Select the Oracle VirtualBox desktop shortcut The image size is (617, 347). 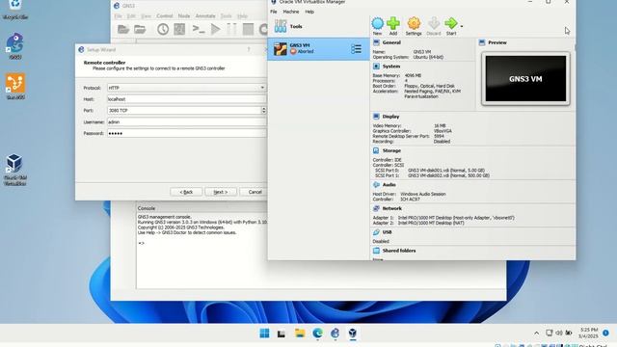click(15, 170)
